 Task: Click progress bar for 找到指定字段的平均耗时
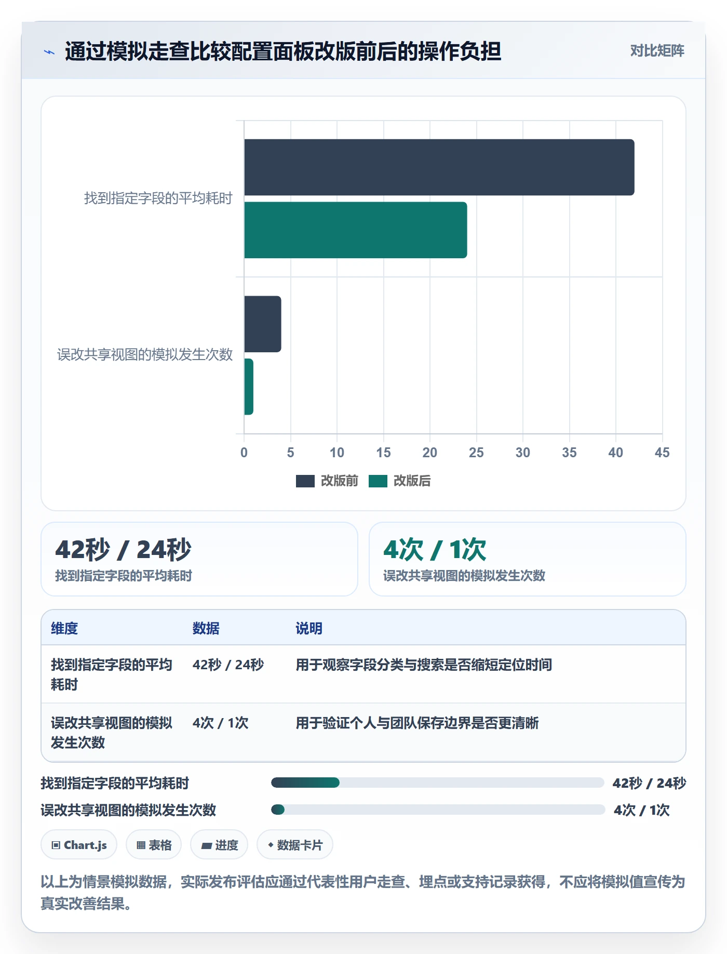438,783
